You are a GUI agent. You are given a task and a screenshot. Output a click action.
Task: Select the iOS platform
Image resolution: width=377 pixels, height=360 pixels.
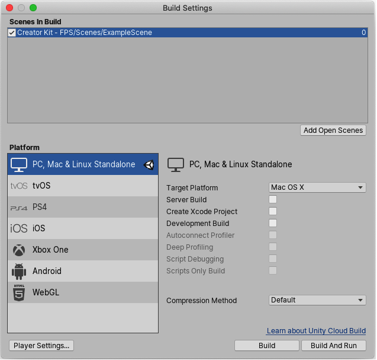click(x=83, y=228)
